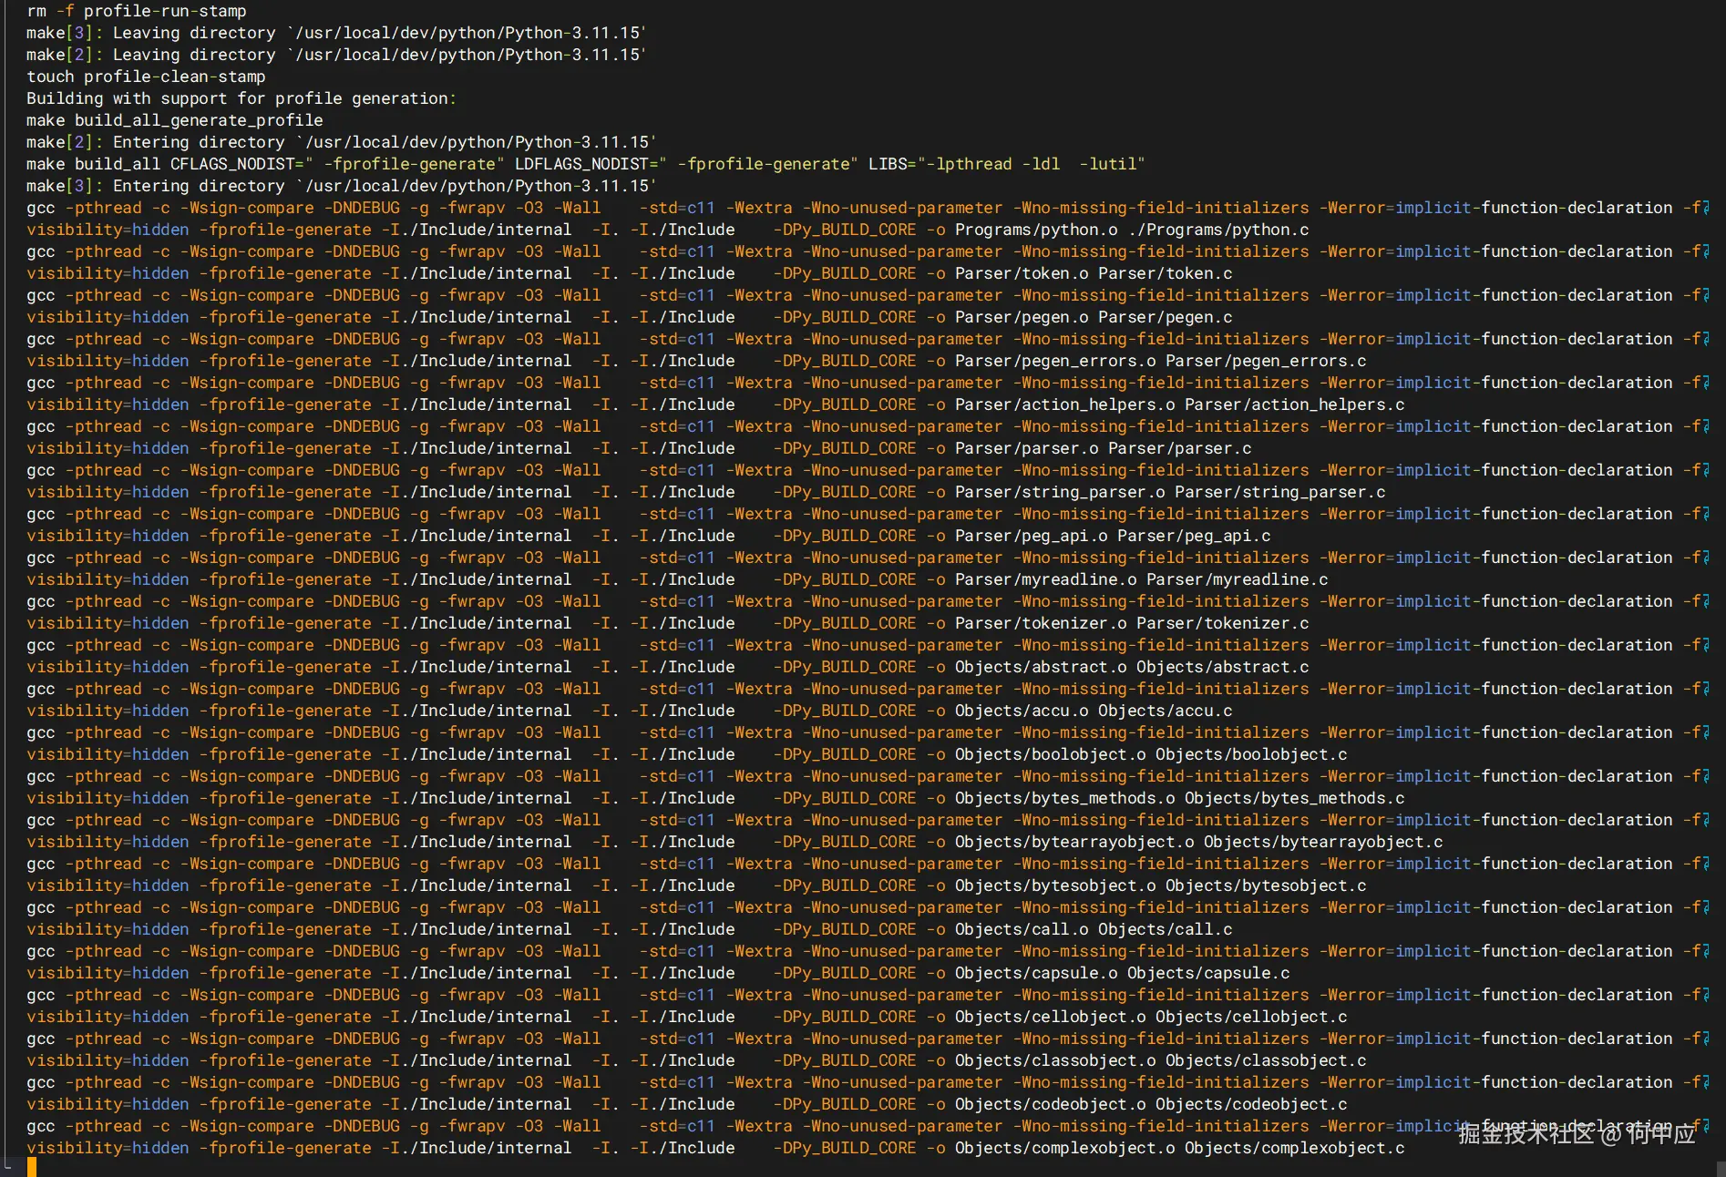Image resolution: width=1726 pixels, height=1177 pixels.
Task: Click the LIBS="-lpthread -ldl -lutil" text
Action: pos(1007,164)
